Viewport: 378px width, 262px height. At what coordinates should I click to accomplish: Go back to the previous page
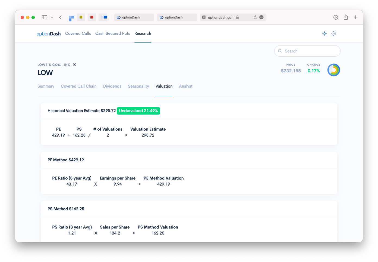(x=60, y=17)
